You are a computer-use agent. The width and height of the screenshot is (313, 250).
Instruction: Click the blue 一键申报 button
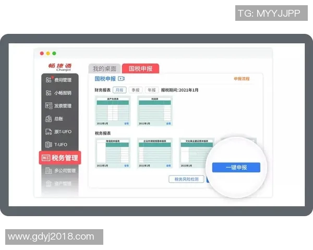[236, 168]
